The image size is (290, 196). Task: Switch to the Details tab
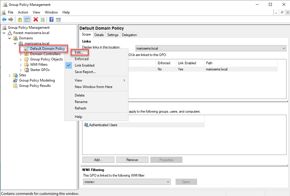tap(99, 35)
